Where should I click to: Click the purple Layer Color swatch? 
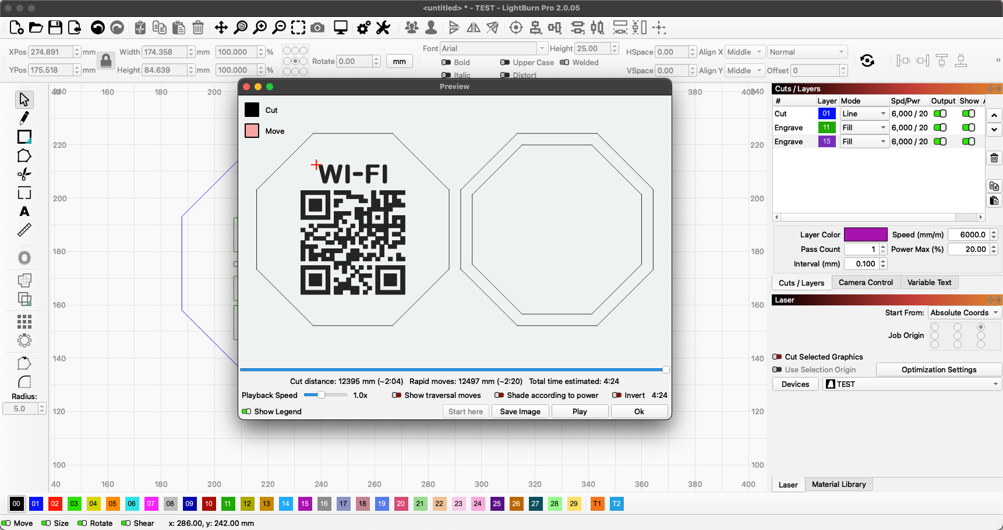click(865, 234)
